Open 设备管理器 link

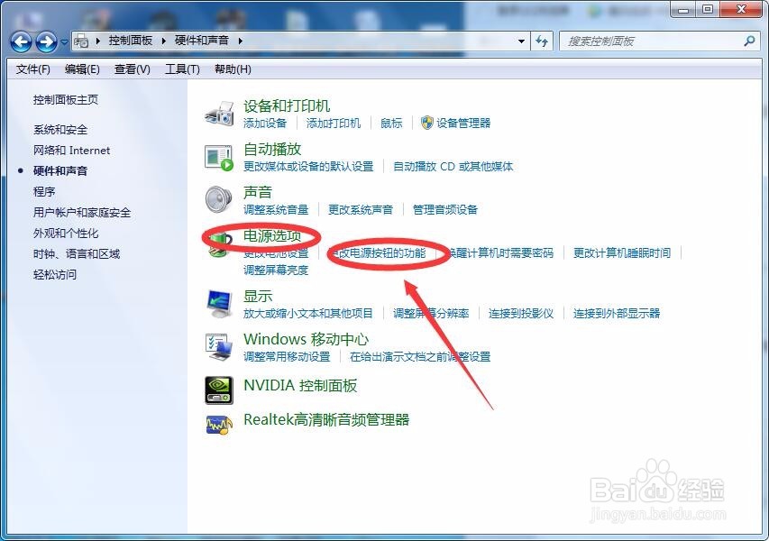click(x=463, y=124)
